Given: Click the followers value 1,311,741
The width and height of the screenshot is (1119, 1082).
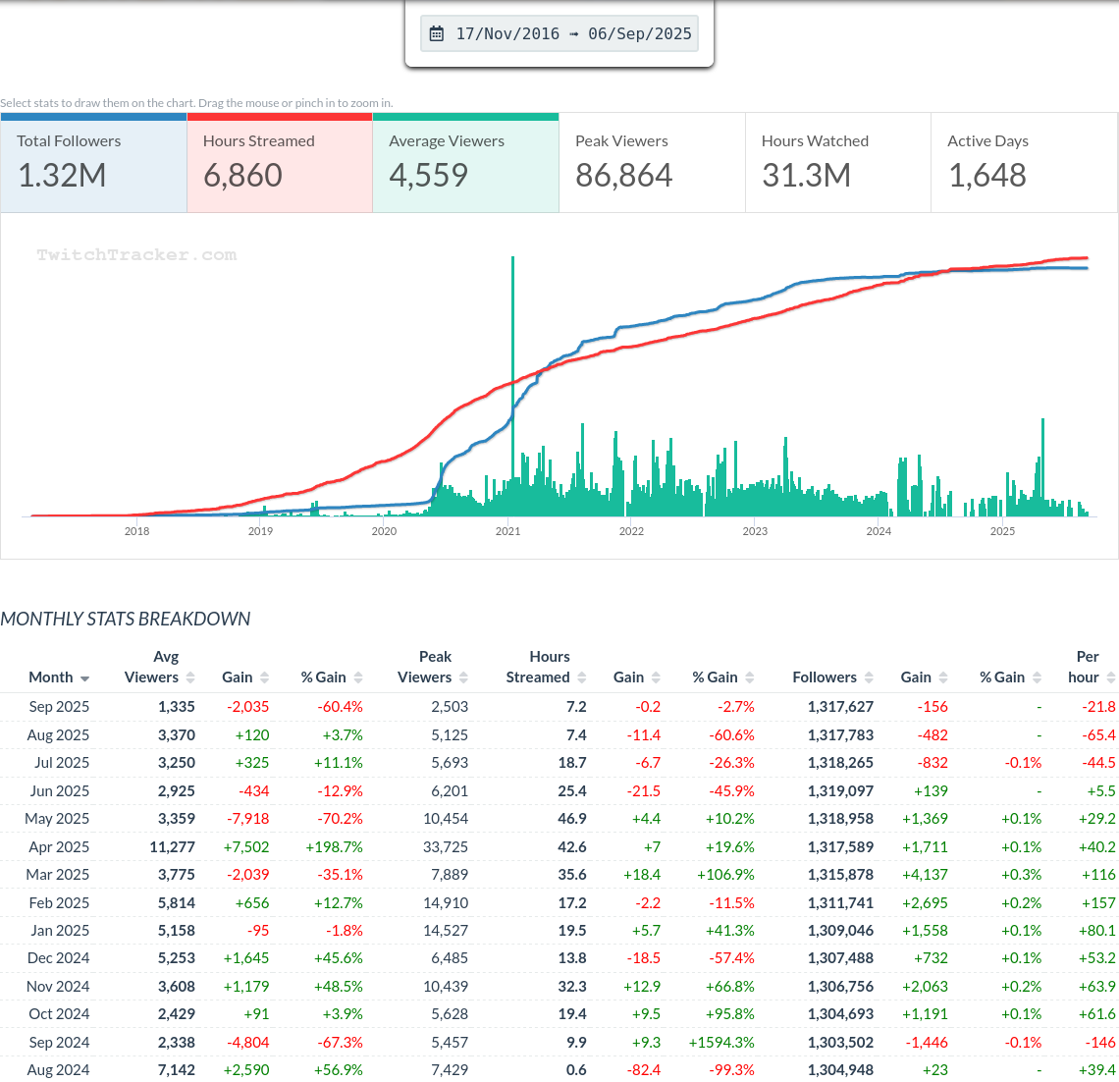Looking at the screenshot, I should [840, 903].
